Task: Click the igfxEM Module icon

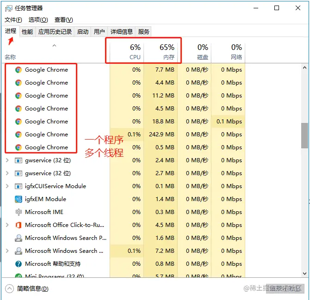Action: (x=19, y=199)
